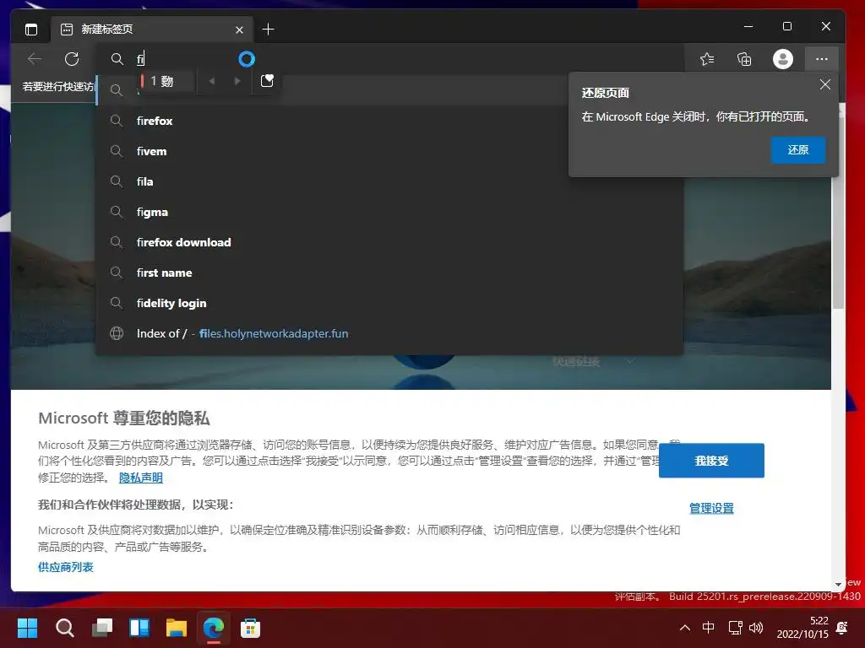Viewport: 865px width, 648px height.
Task: Choose the 'figma' suggestion
Action: [389, 212]
